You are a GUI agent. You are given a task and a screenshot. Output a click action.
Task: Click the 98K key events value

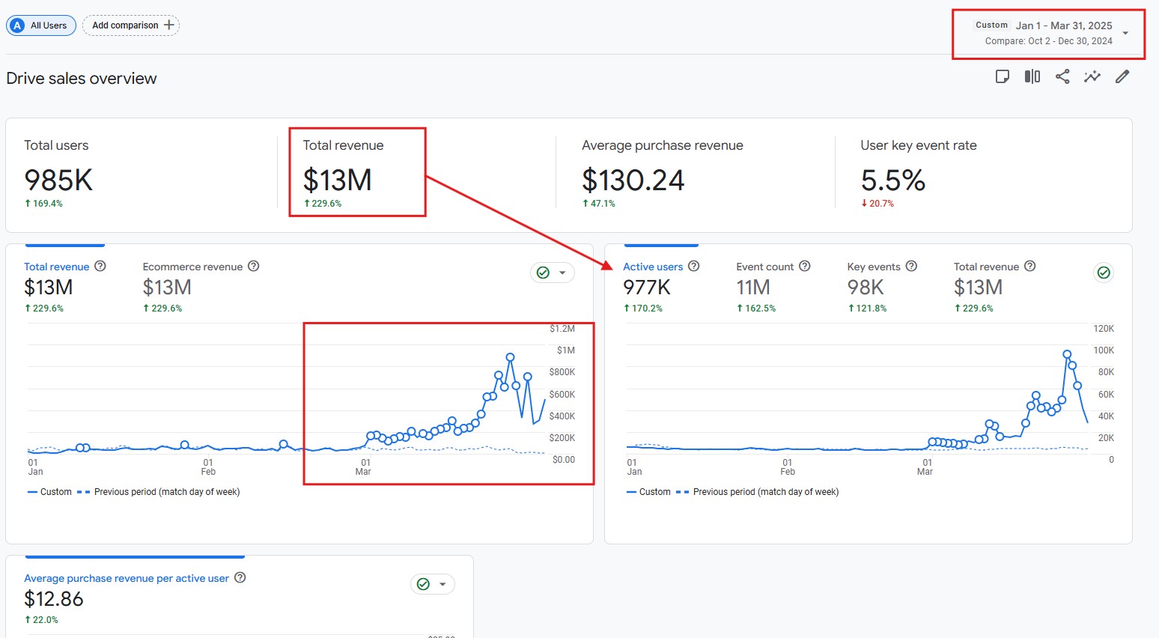pos(866,288)
